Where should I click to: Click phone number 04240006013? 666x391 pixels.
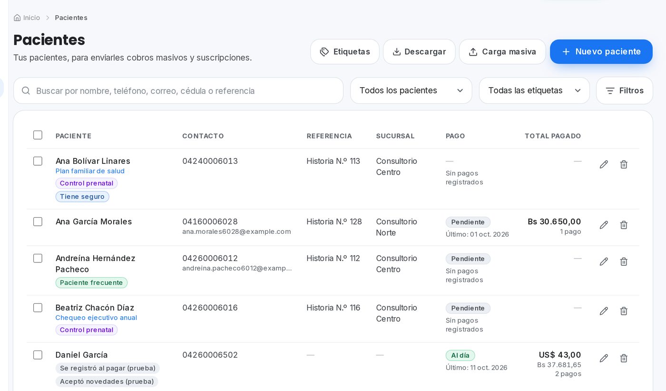coord(210,161)
